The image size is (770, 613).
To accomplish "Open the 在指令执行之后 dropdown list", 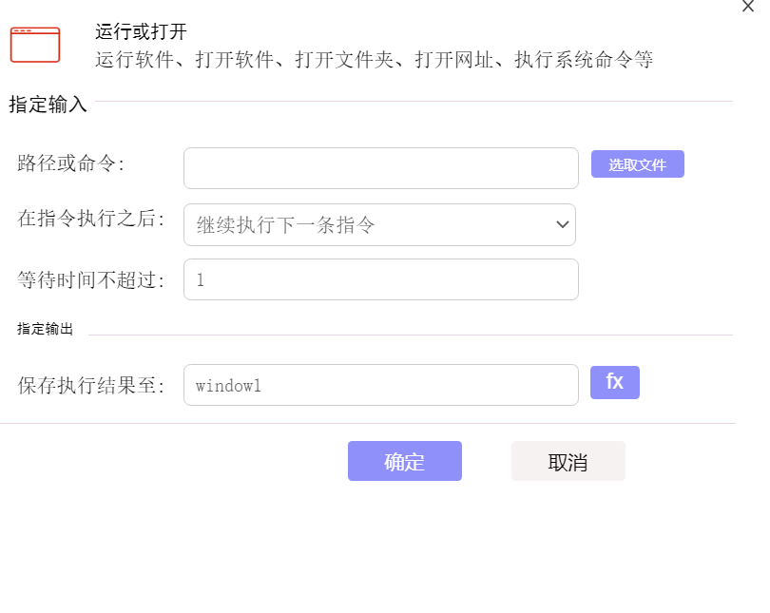I will (379, 225).
